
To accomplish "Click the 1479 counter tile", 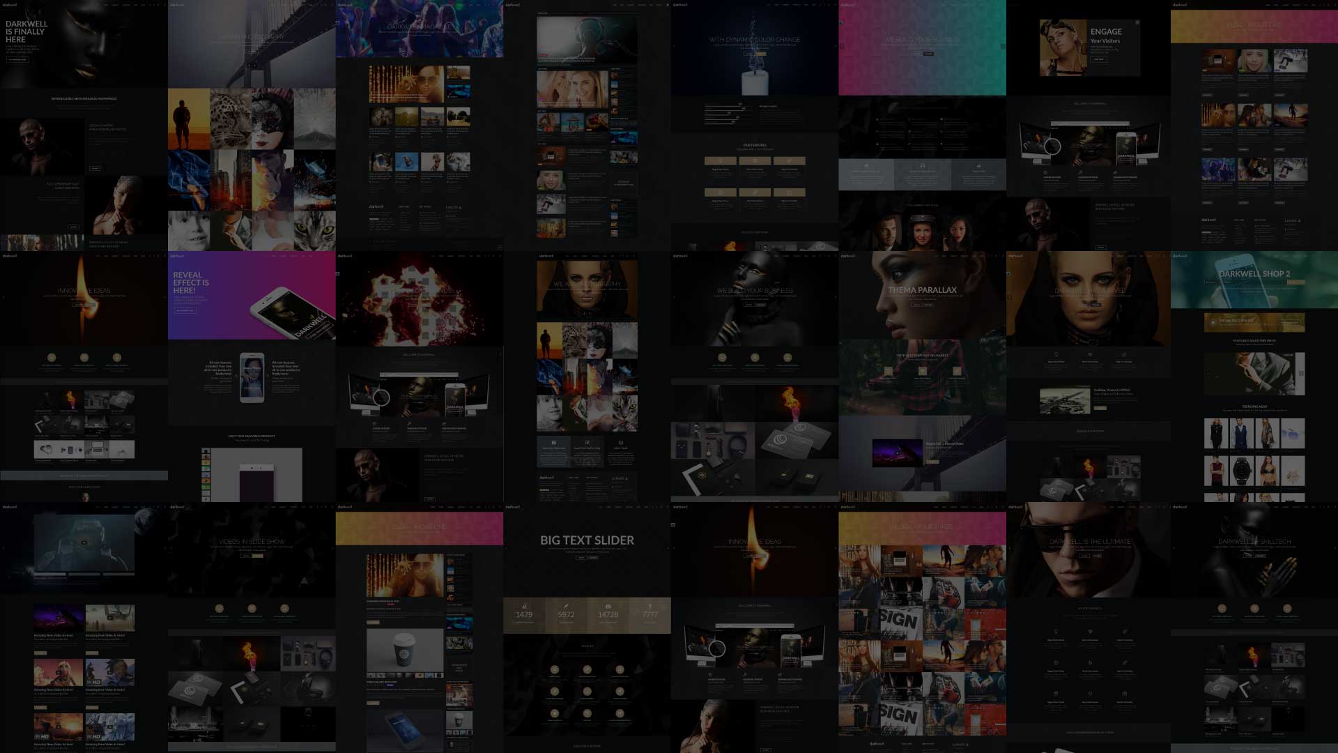I will tap(524, 614).
